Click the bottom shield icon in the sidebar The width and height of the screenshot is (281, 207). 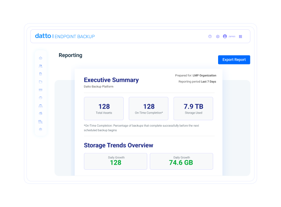41,129
